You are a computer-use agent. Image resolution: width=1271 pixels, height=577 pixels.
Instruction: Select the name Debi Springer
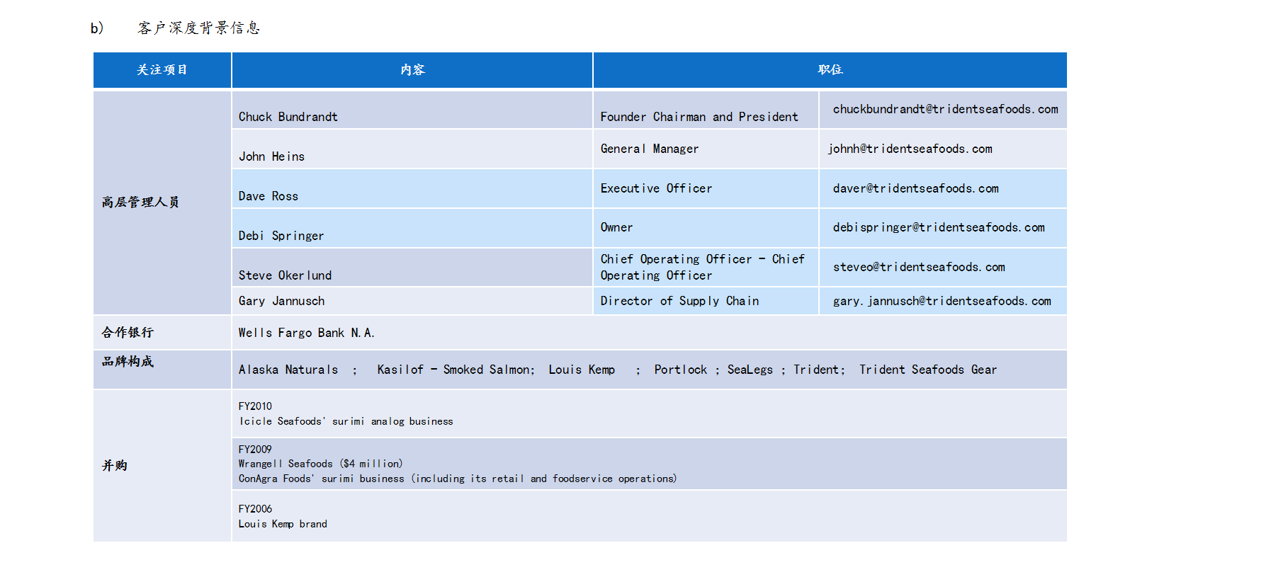281,236
